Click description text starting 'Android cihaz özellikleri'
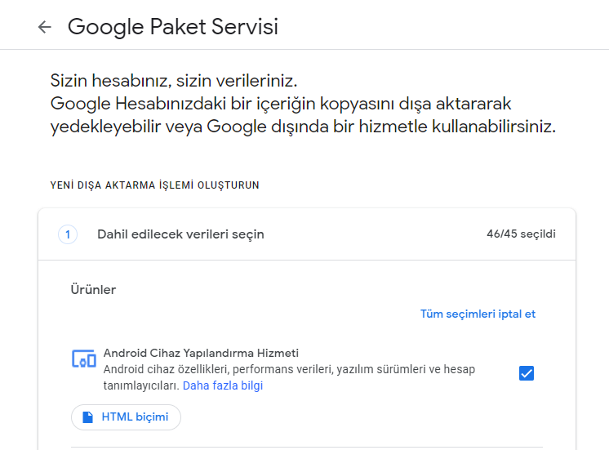The image size is (609, 450). coord(289,370)
